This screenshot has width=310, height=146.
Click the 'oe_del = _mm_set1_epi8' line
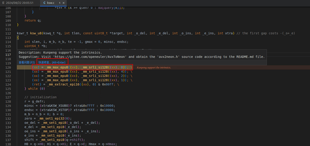[x=62, y=123]
